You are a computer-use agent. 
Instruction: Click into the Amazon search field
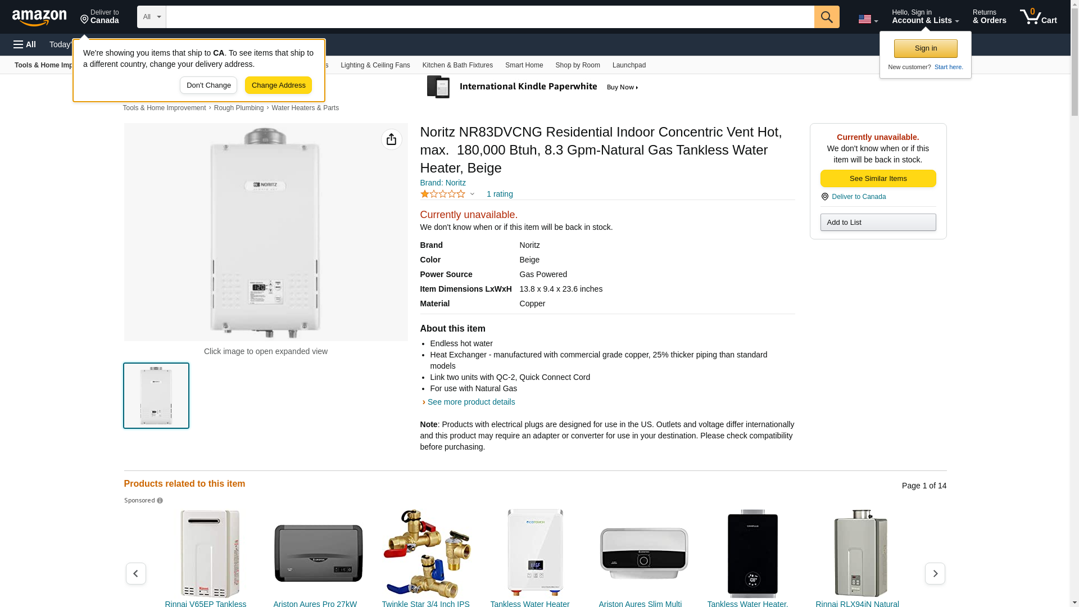click(x=489, y=17)
